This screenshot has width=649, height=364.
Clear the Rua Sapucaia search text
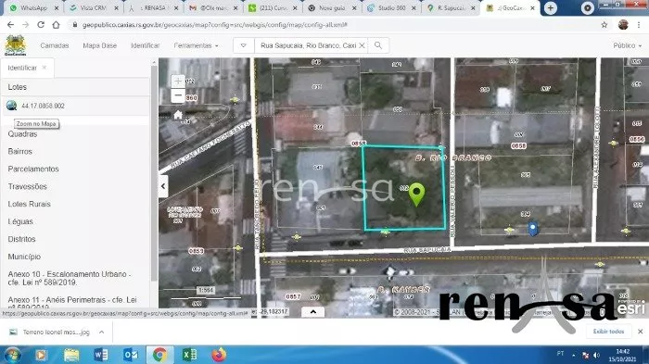(362, 45)
